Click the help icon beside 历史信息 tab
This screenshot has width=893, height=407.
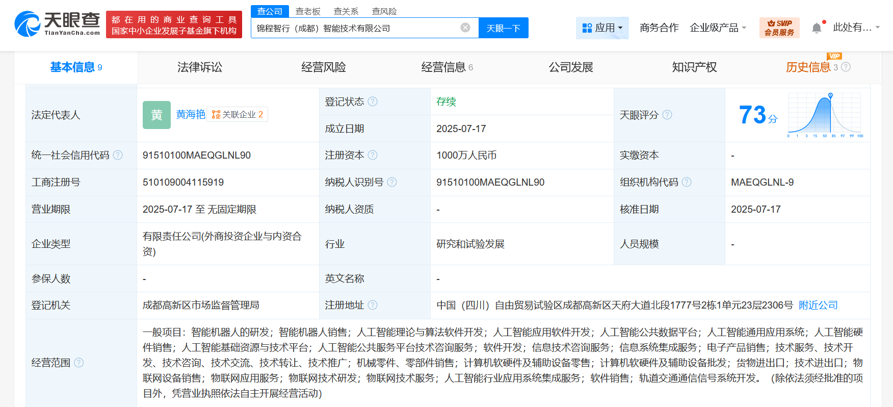click(846, 67)
